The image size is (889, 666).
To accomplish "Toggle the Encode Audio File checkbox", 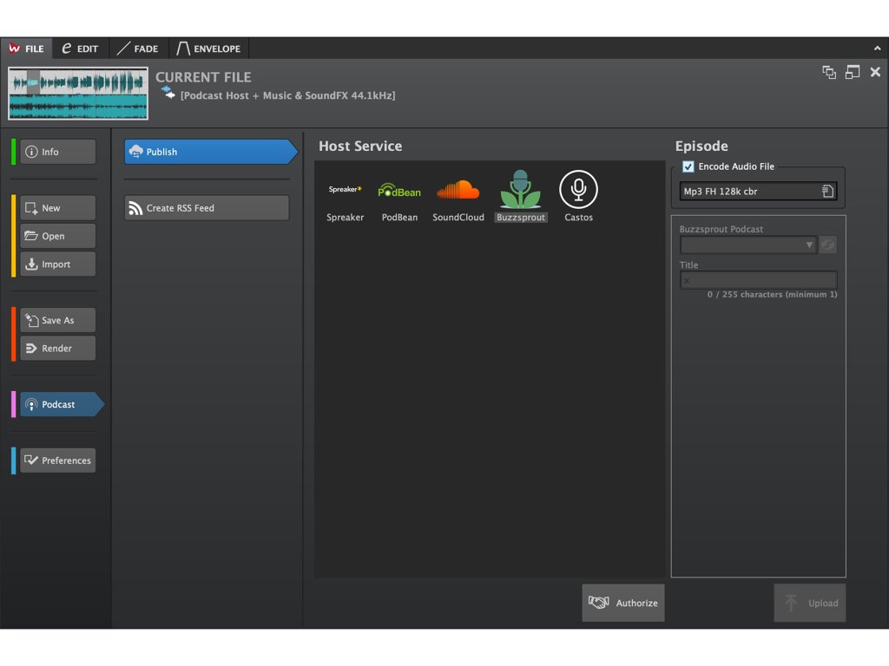I will tap(688, 166).
